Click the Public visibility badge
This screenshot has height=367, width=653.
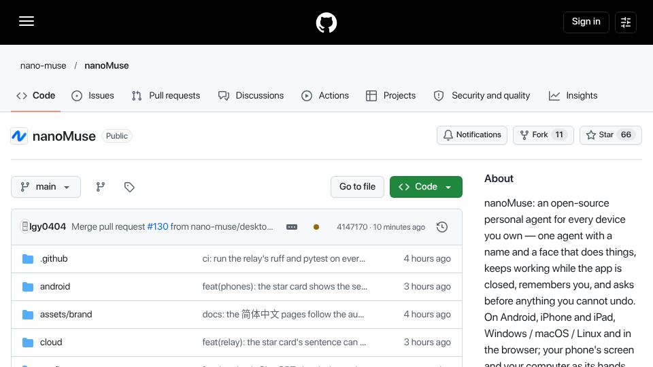coord(116,136)
